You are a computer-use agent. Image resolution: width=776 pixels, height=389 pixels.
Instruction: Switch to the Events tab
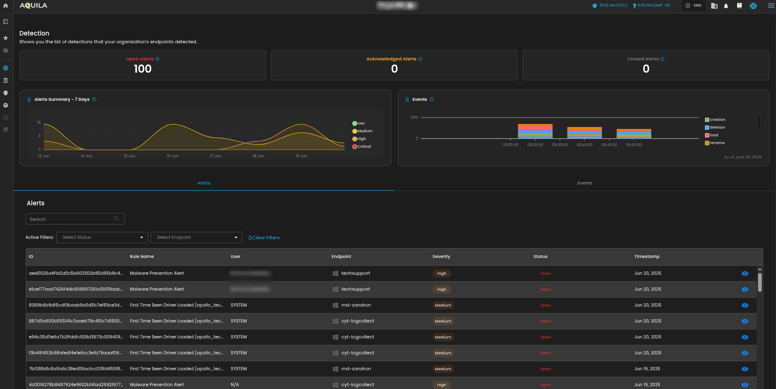tap(585, 183)
